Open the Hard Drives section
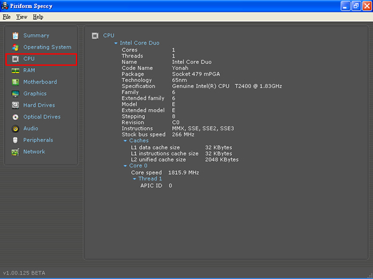The image size is (373, 279). click(x=39, y=105)
